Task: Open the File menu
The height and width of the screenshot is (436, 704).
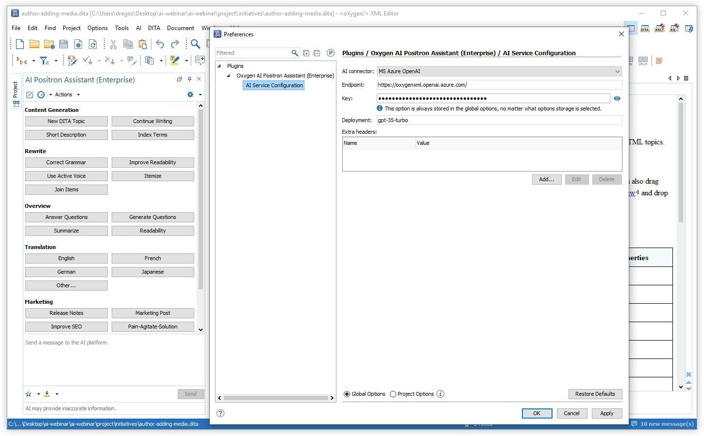Action: [16, 28]
